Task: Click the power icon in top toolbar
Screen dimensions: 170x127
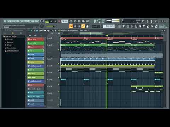Action: coord(143,21)
